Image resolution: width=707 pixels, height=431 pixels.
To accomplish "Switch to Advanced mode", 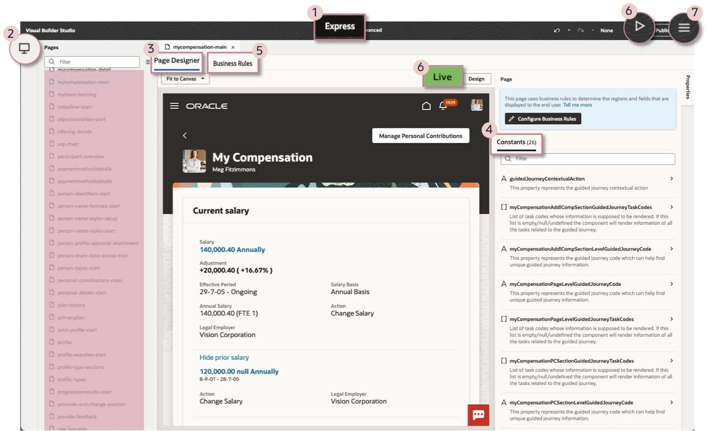I will coord(373,30).
